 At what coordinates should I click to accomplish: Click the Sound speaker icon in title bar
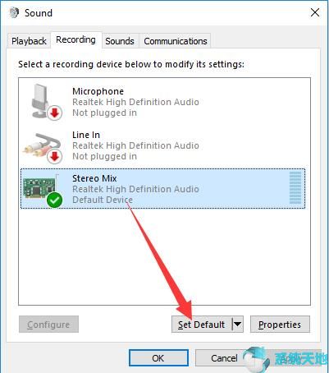pyautogui.click(x=13, y=13)
